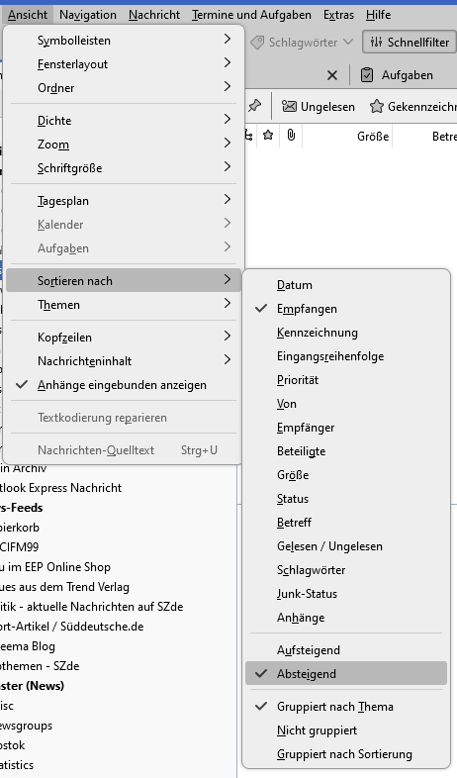Screen dimensions: 457x778
Task: Toggle Anhänge eingebunden anzeigen option
Action: click(x=123, y=385)
